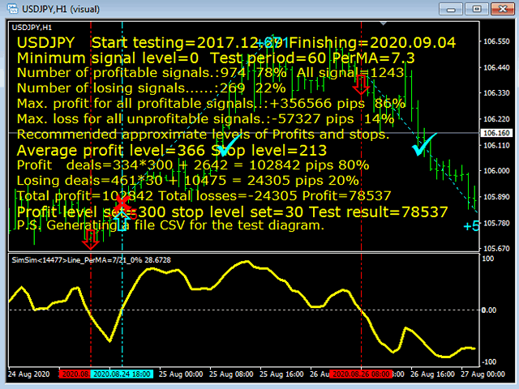
Task: Click the 'Max. profit for all profitable signals' line
Action: [x=211, y=104]
